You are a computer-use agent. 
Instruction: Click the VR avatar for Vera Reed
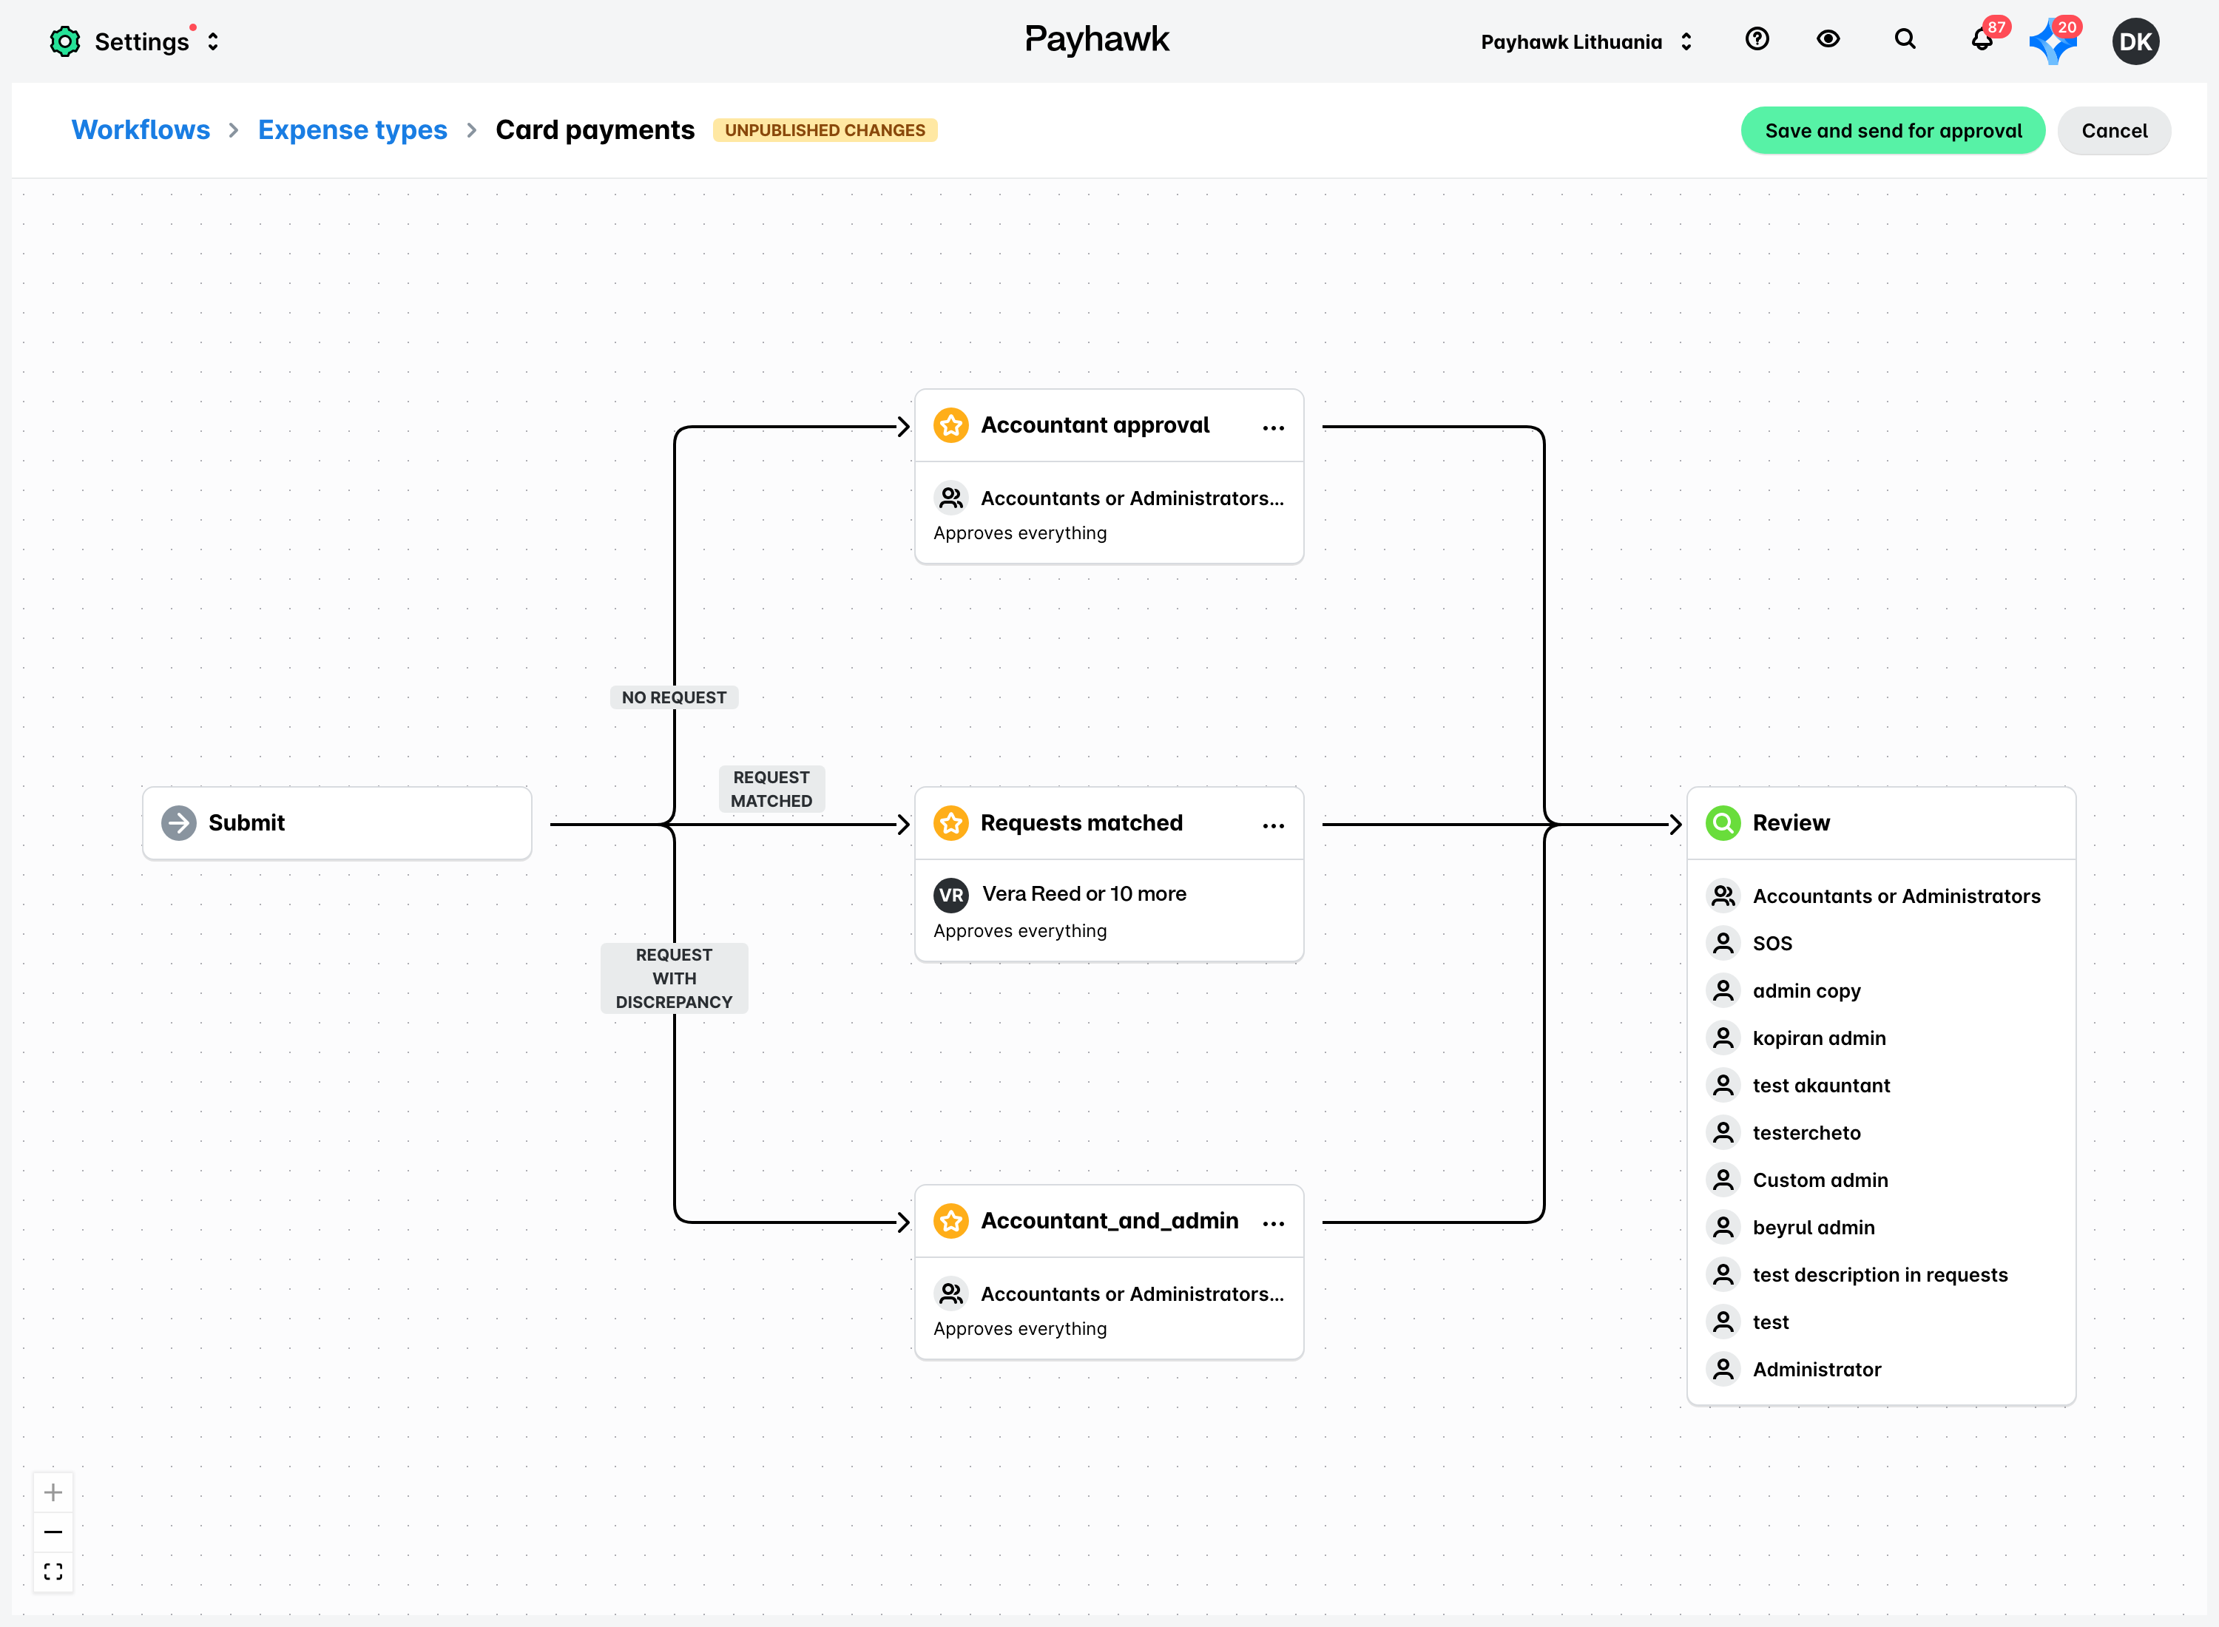(950, 894)
